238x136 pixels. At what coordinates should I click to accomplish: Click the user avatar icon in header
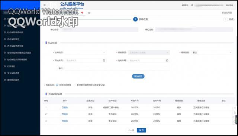(x=192, y=5)
